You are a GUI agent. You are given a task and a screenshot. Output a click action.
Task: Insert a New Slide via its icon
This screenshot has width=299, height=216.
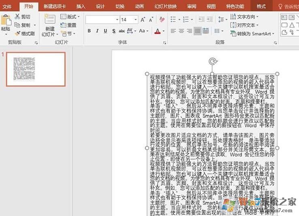tap(49, 19)
